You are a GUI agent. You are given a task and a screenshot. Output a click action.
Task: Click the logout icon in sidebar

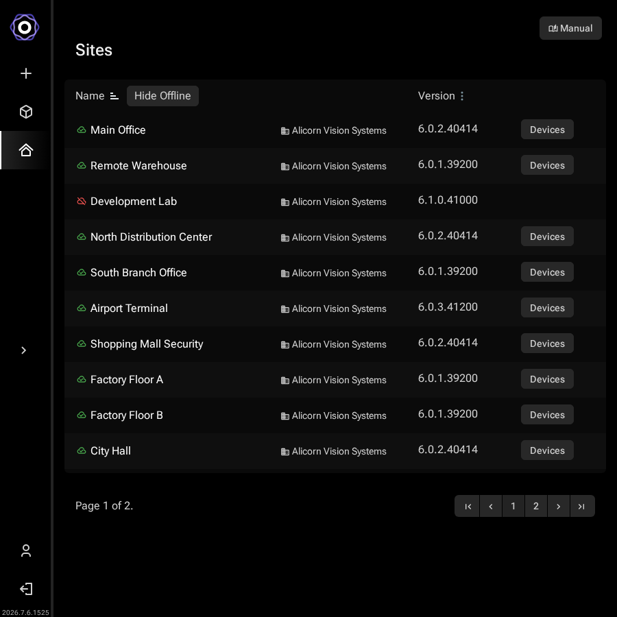pos(26,589)
